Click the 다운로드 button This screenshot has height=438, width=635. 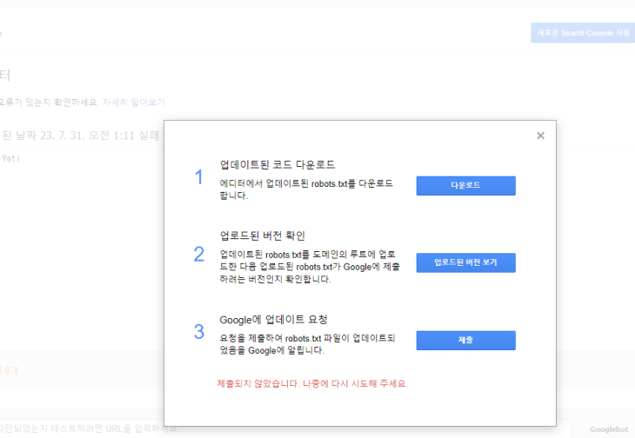[x=465, y=186]
